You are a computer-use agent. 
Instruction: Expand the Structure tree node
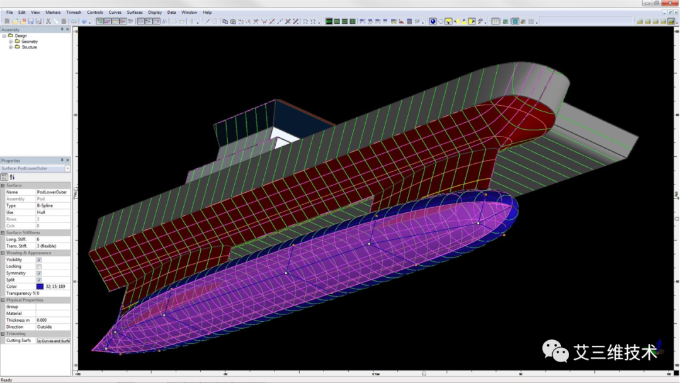point(11,47)
